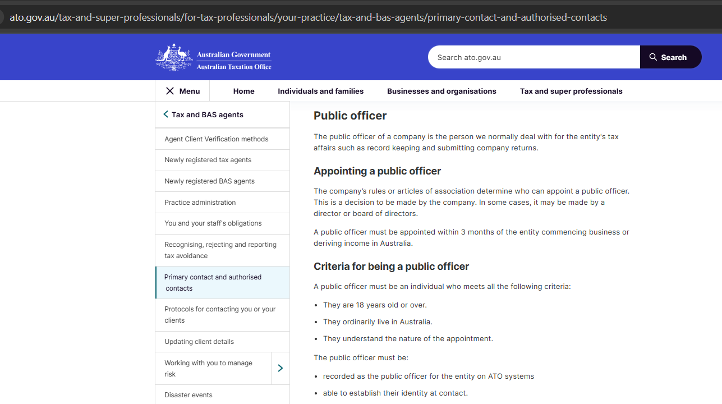This screenshot has width=722, height=404.
Task: Select Primary contact and authorised contacts
Action: [x=222, y=283]
